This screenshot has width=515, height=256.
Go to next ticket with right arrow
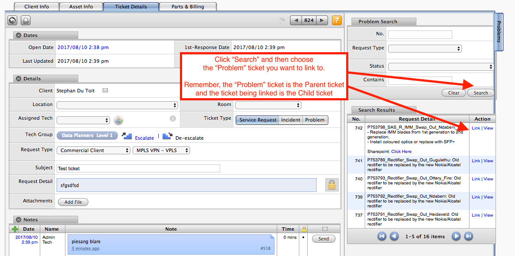[x=321, y=20]
